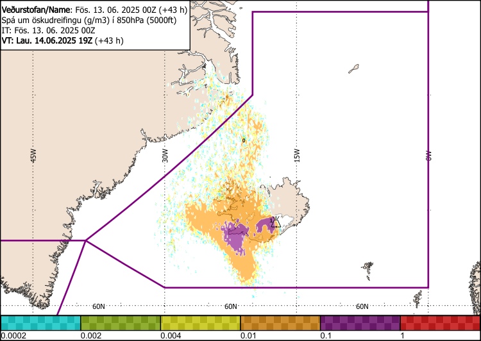The height and width of the screenshot is (341, 481).
Task: Click the western purple high-concentration ash area
Action: click(x=235, y=237)
